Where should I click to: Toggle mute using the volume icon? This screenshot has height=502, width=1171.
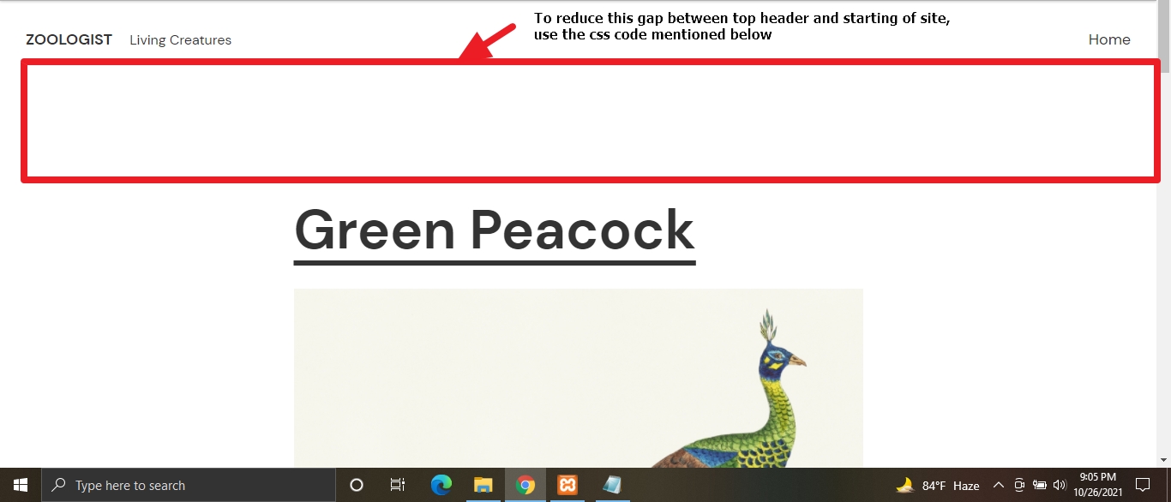click(1060, 485)
